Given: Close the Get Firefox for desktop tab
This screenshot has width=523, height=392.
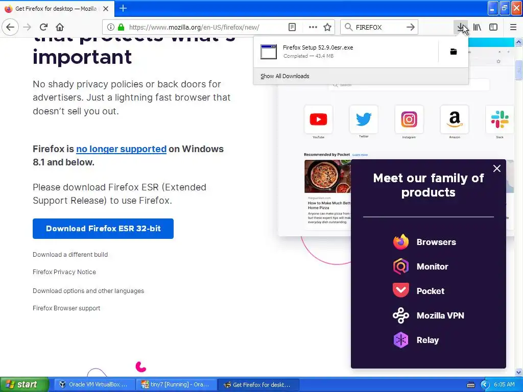Looking at the screenshot, I should coord(106,9).
